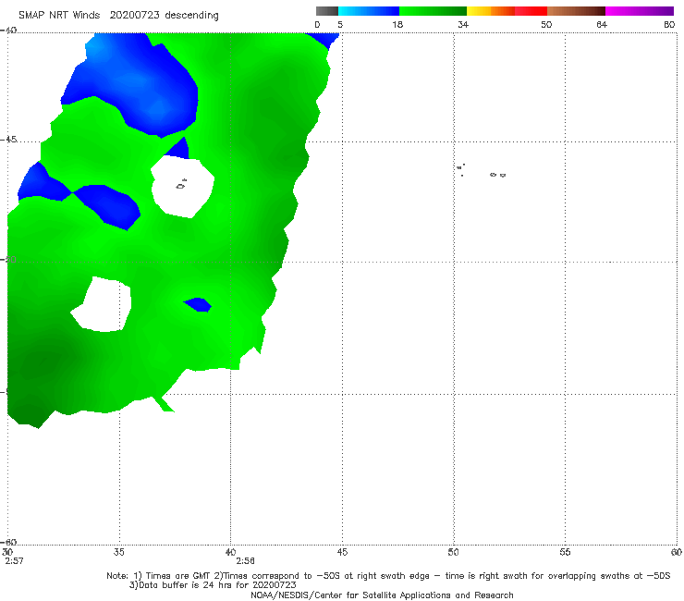684x601 pixels.
Task: Click the green colorbar segment
Action: coord(433,11)
